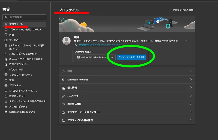218x140 pixels.
Task: Click the key icon beside パスワード
Action: point(63,96)
